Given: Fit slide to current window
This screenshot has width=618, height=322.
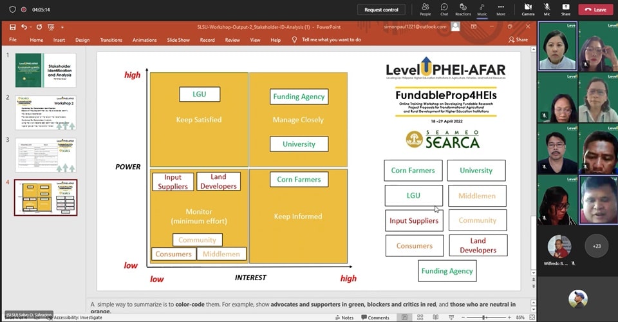Looking at the screenshot, I should [531, 317].
